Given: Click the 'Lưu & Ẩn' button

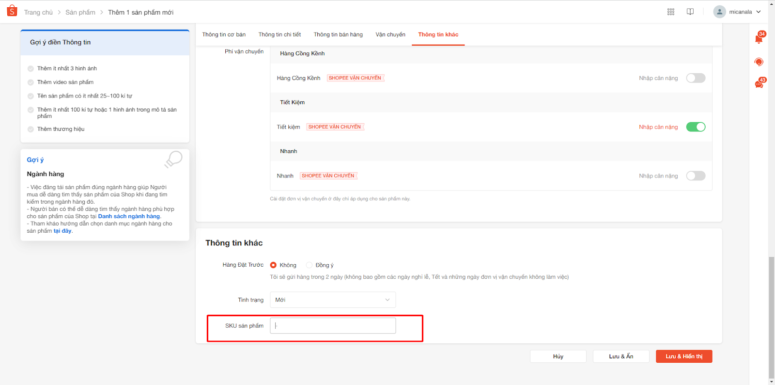Looking at the screenshot, I should tap(621, 356).
